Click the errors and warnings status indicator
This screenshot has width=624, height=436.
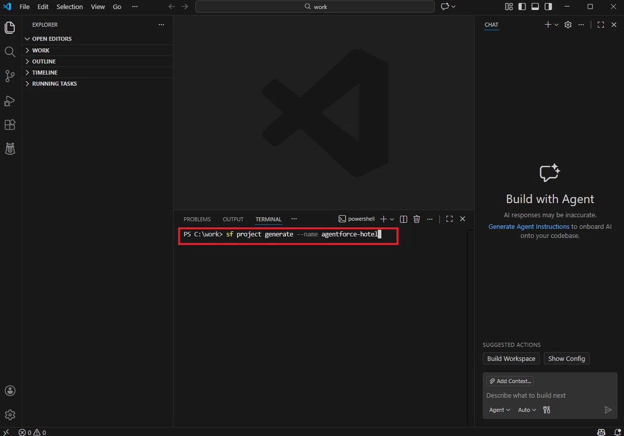pyautogui.click(x=32, y=432)
